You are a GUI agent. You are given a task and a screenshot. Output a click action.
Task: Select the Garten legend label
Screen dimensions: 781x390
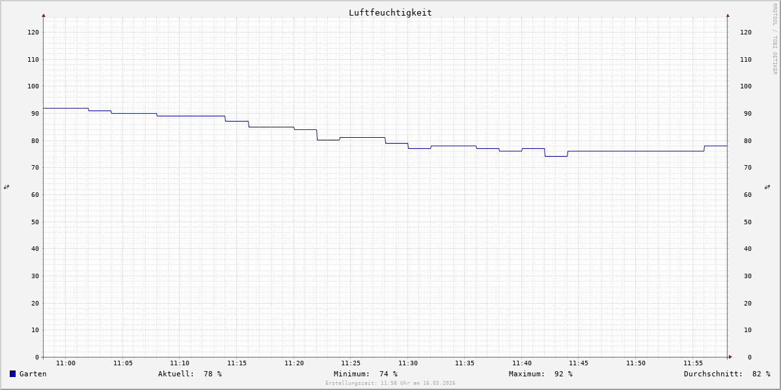tap(33, 374)
